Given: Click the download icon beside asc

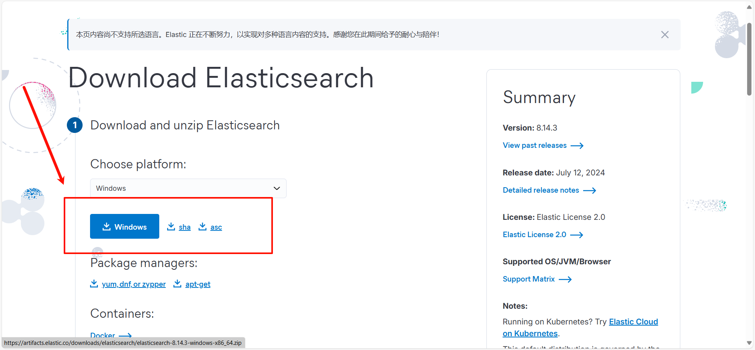Looking at the screenshot, I should (203, 227).
